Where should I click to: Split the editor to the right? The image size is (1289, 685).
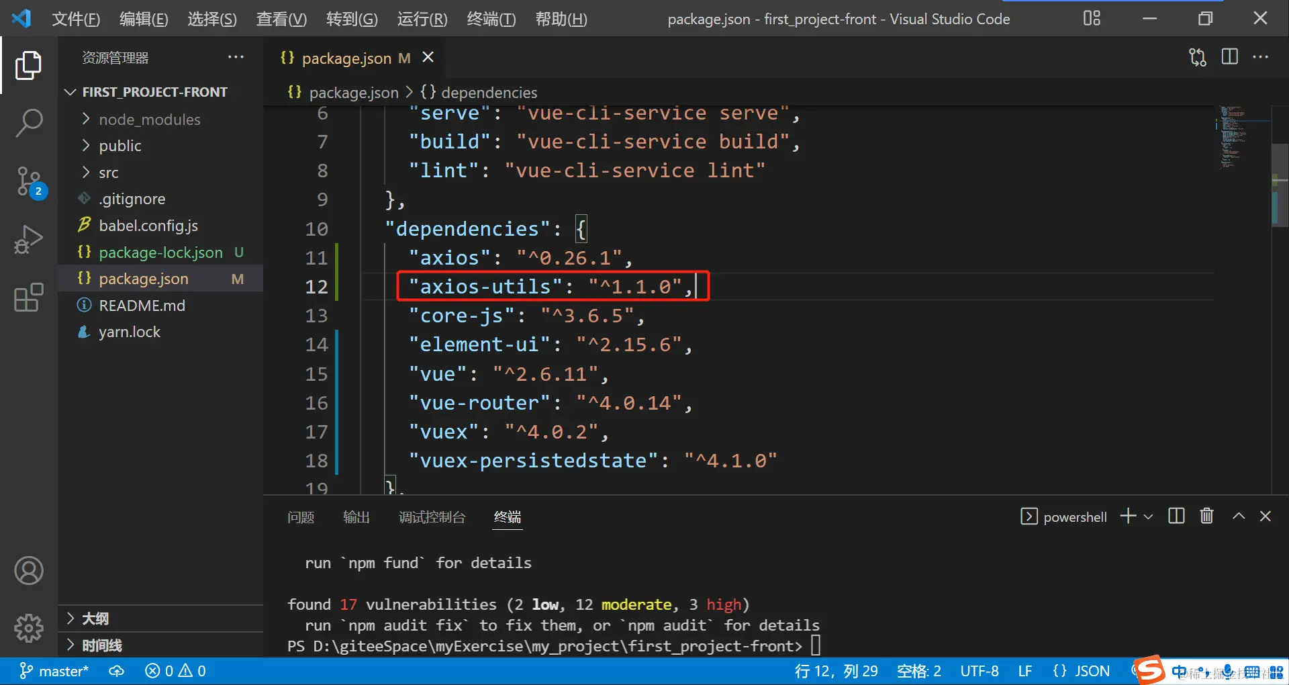click(x=1230, y=57)
